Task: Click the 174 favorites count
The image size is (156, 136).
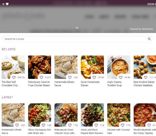Action: pos(128,125)
